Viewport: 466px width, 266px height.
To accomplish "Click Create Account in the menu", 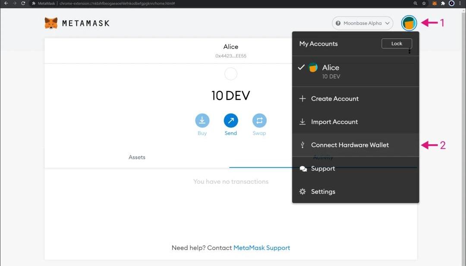I will click(334, 99).
